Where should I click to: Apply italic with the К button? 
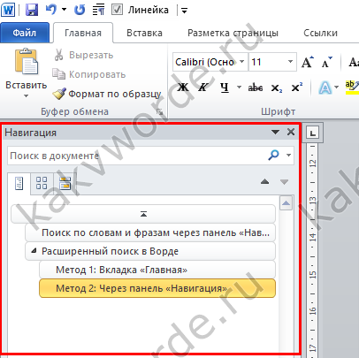click(203, 88)
